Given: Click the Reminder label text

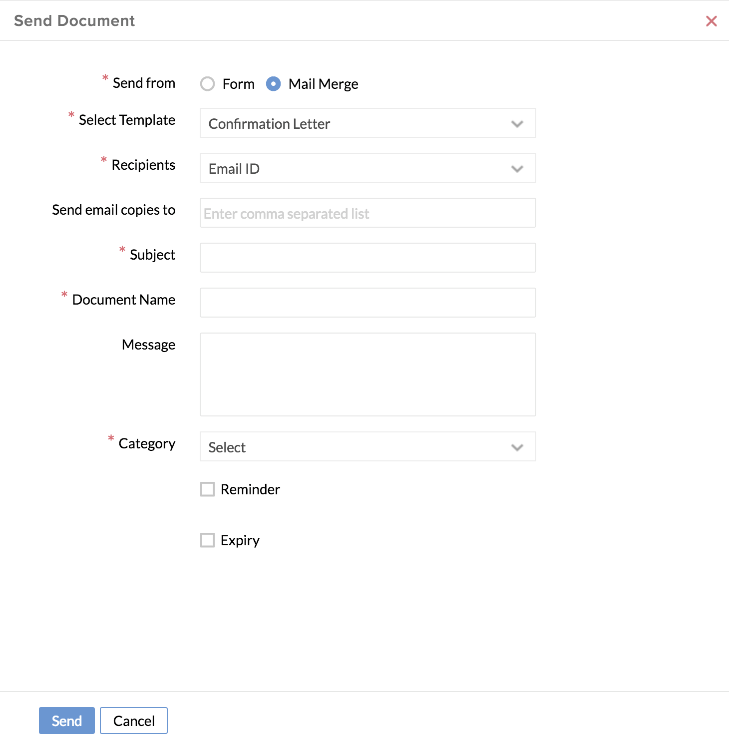Looking at the screenshot, I should [250, 489].
